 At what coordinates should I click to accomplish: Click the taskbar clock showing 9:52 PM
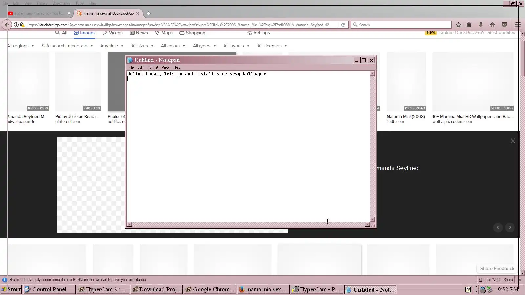[508, 289]
